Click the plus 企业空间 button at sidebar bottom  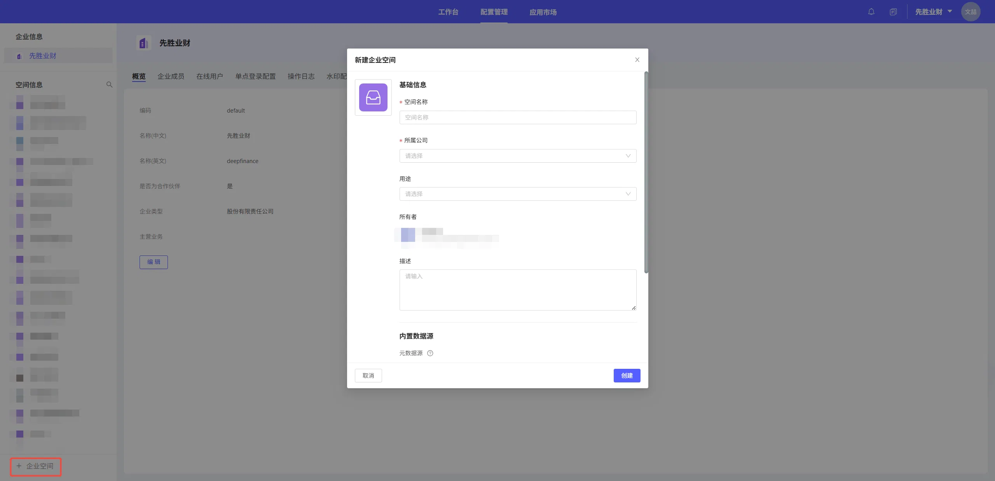coord(35,466)
